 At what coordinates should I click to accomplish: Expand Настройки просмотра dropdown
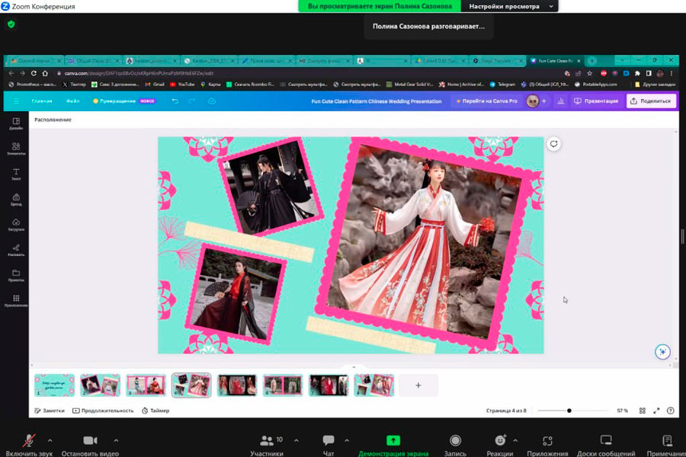(512, 6)
